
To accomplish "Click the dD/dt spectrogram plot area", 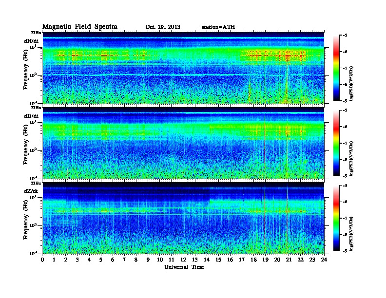I will pyautogui.click(x=183, y=143).
